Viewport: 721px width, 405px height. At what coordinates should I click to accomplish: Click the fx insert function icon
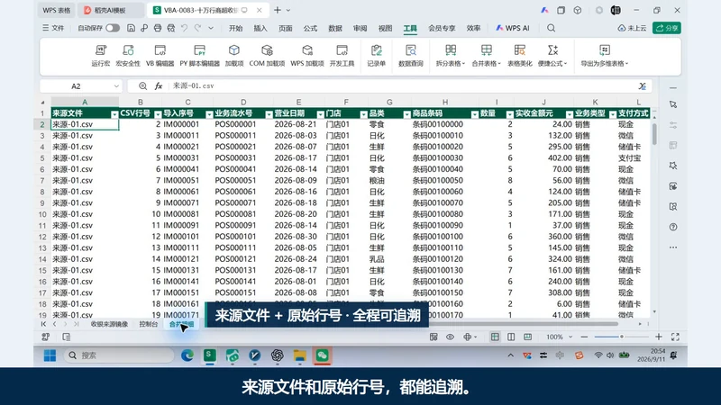159,85
